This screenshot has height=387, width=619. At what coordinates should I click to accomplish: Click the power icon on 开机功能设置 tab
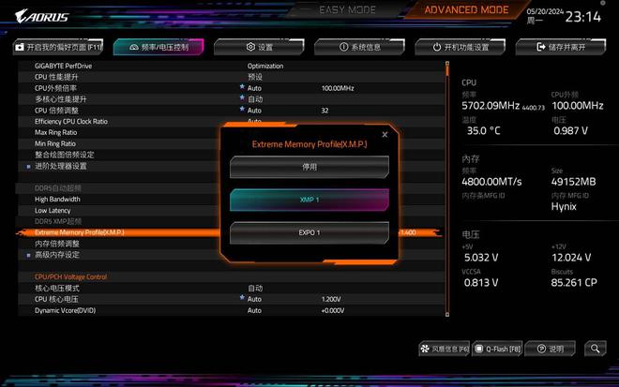tap(437, 47)
